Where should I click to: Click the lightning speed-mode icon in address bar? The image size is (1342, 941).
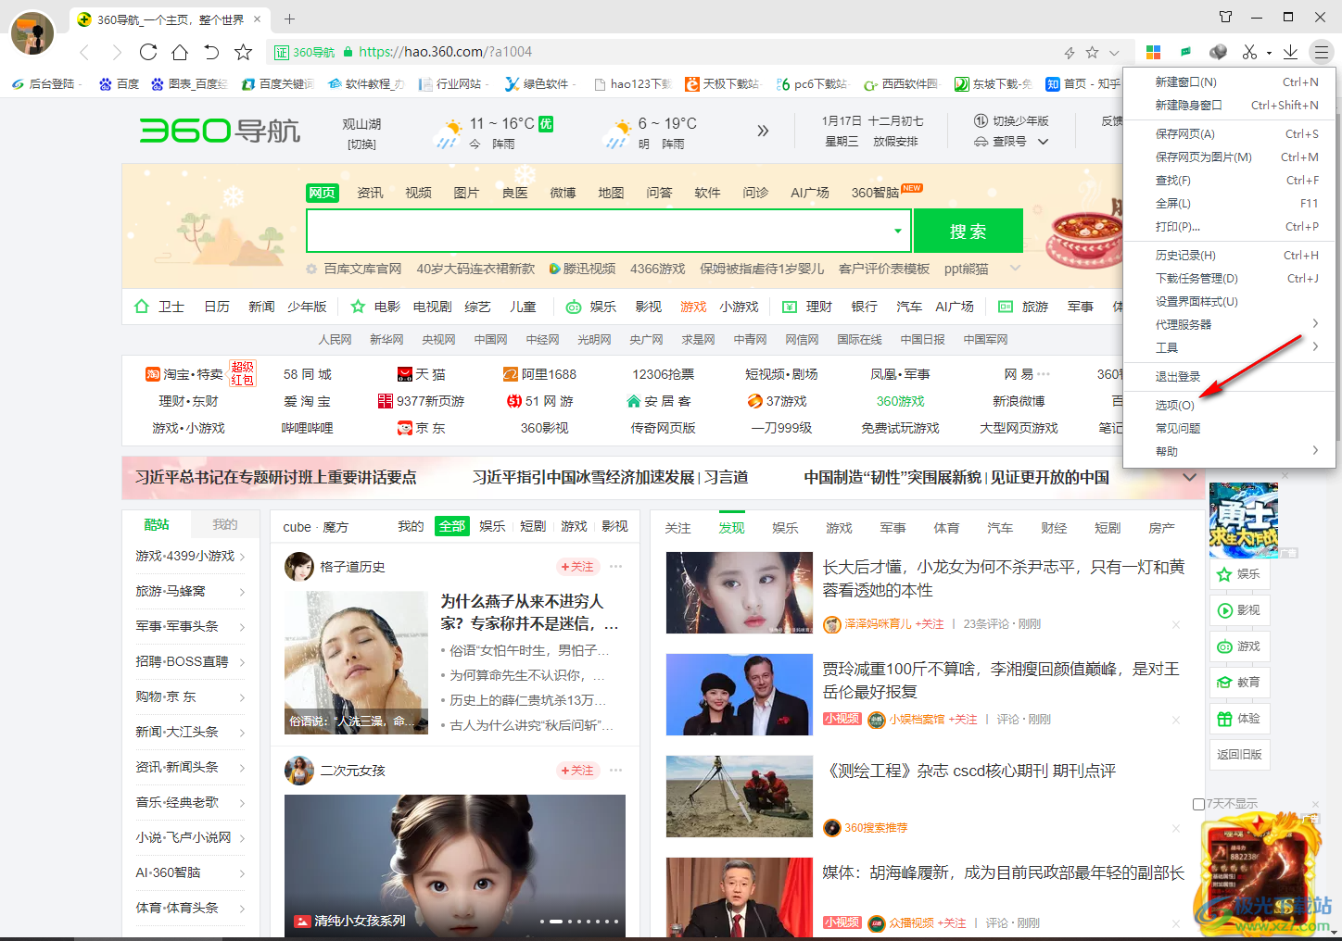coord(1070,53)
